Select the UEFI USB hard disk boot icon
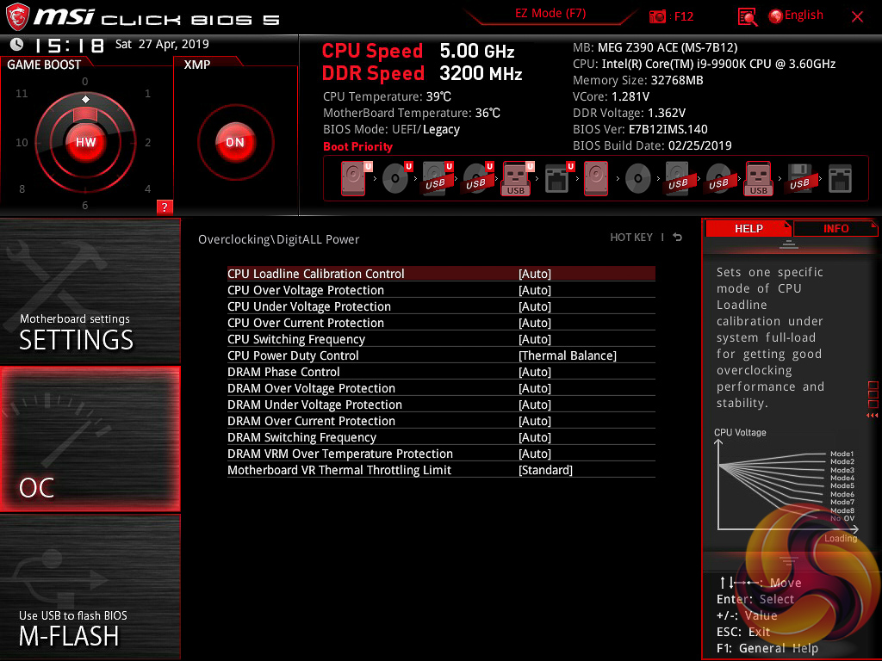This screenshot has height=661, width=882. point(438,178)
